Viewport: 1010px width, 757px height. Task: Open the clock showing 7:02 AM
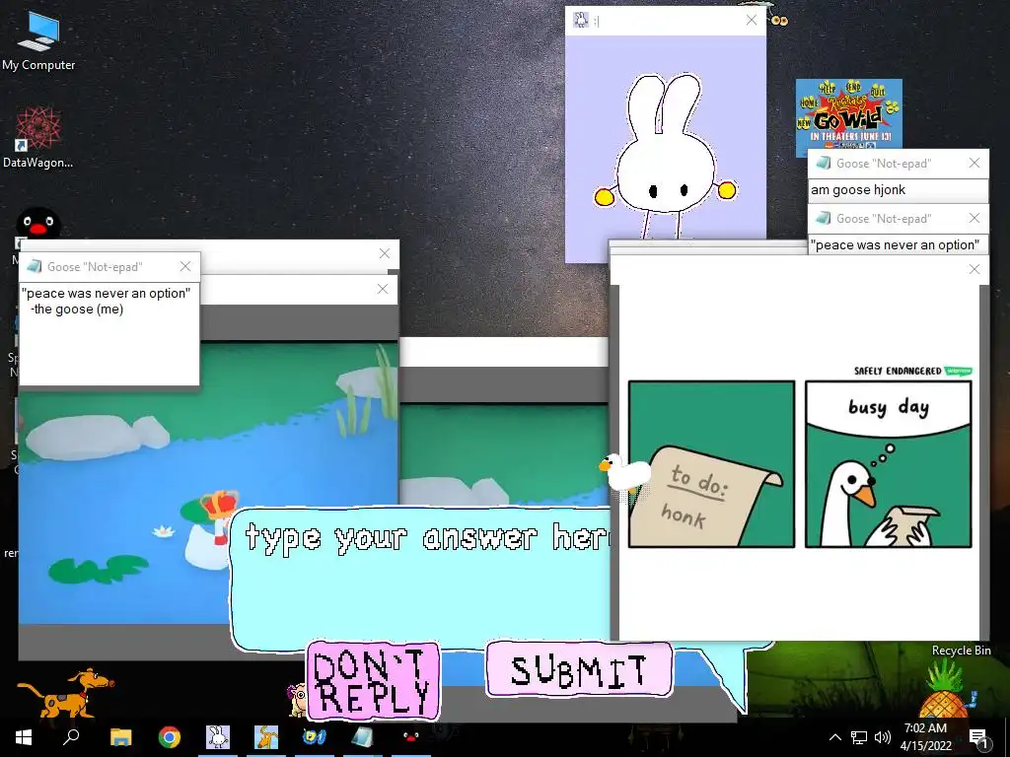point(925,737)
